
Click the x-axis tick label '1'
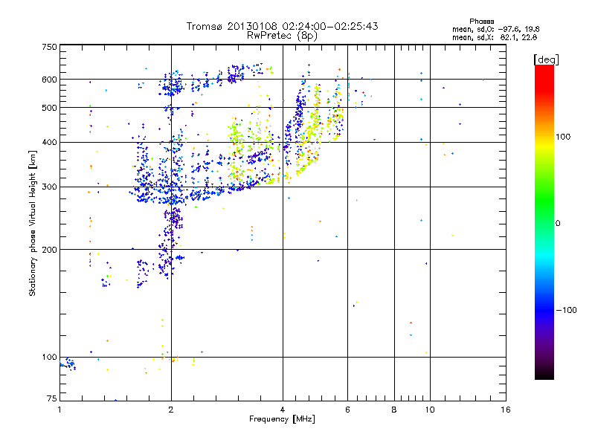coord(59,410)
